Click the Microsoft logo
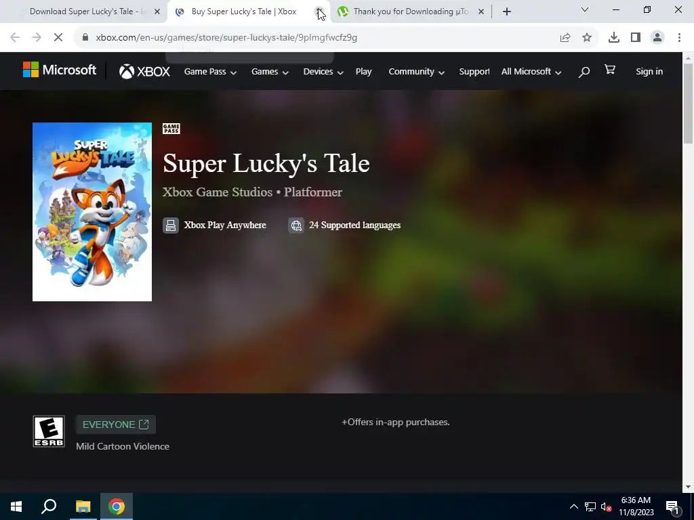 (60, 70)
